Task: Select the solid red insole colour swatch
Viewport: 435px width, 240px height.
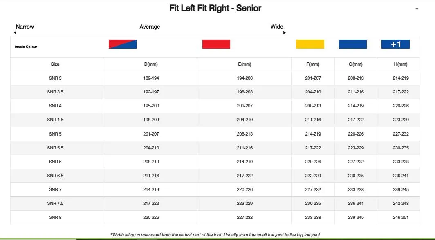Action: (216, 44)
